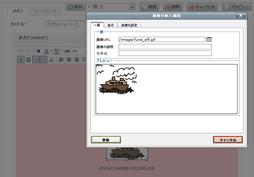Expand the text color dropdown arrow
The height and width of the screenshot is (177, 254).
[51, 51]
